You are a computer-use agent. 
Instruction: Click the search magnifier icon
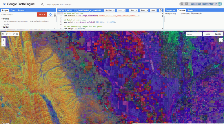pos(42,4)
